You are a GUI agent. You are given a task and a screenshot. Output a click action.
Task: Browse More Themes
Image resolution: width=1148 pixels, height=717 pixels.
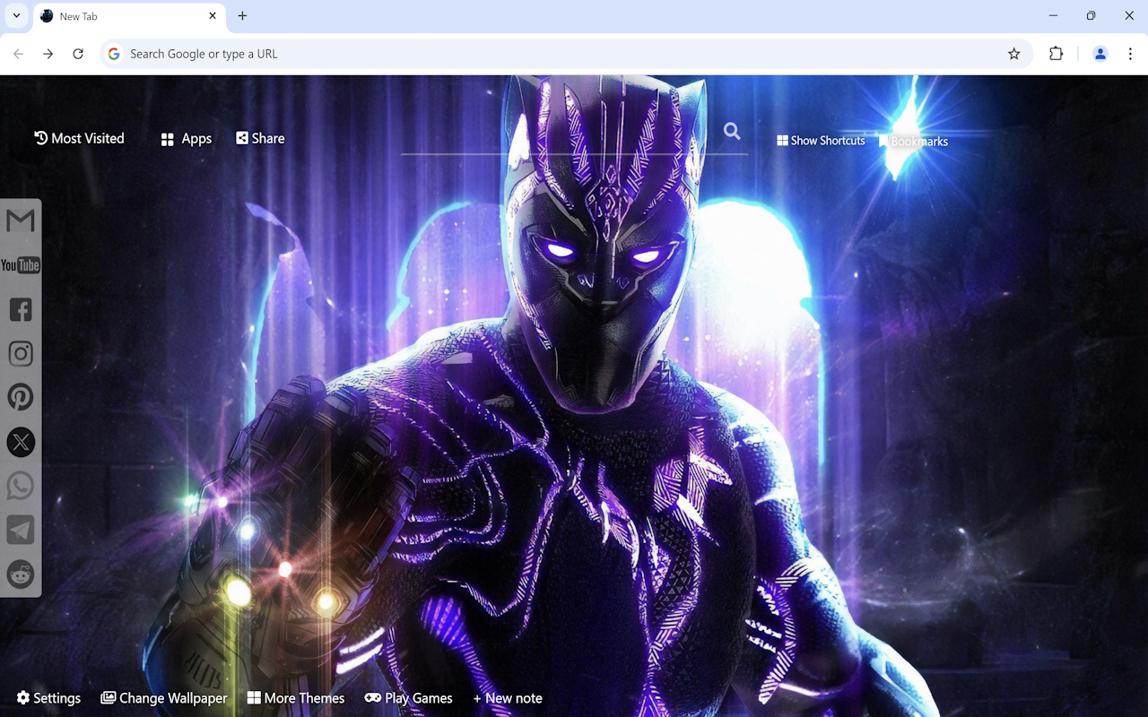(296, 698)
